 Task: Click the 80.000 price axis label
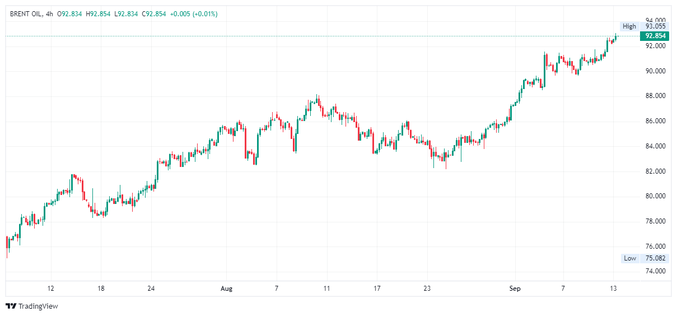click(x=655, y=196)
